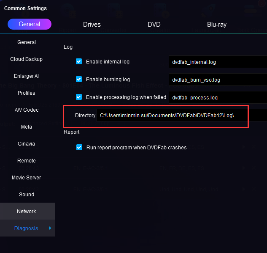Viewport: 267px width, 253px height.
Task: Switch to the Drives tab
Action: 92,25
